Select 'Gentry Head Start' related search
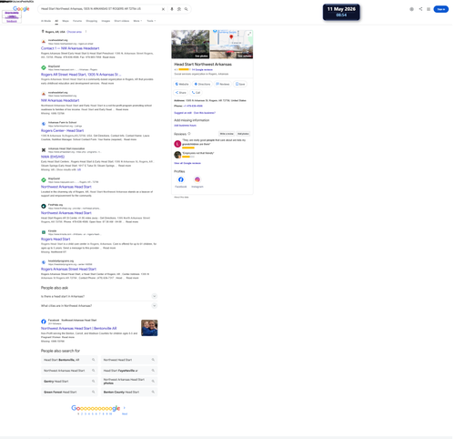This screenshot has width=455, height=439. 69,382
